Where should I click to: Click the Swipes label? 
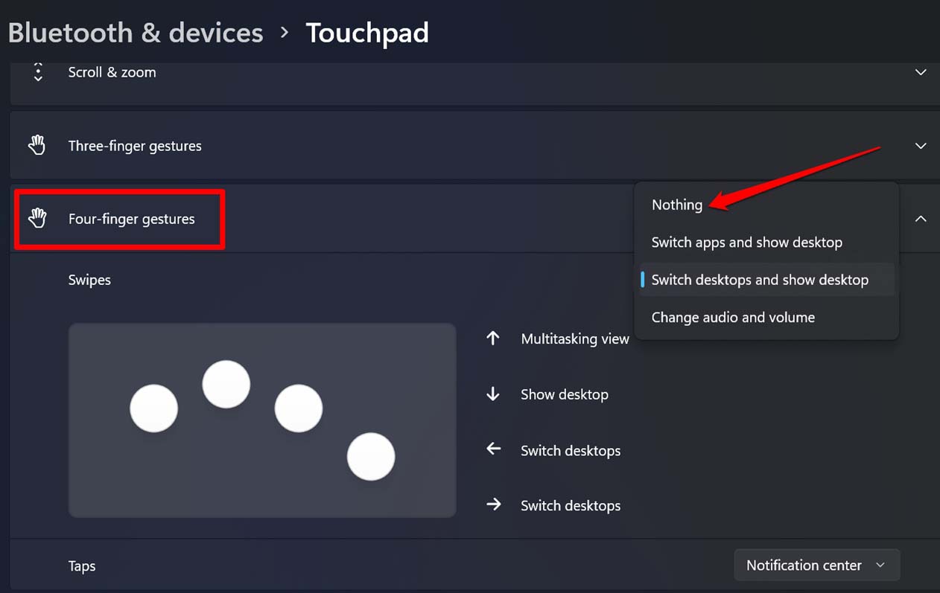click(x=89, y=280)
